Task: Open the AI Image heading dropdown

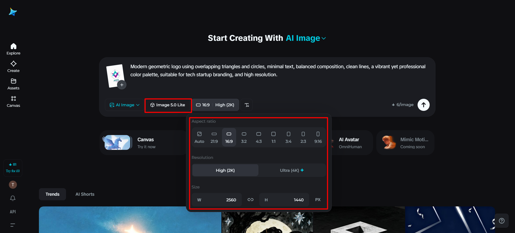Action: (306, 38)
